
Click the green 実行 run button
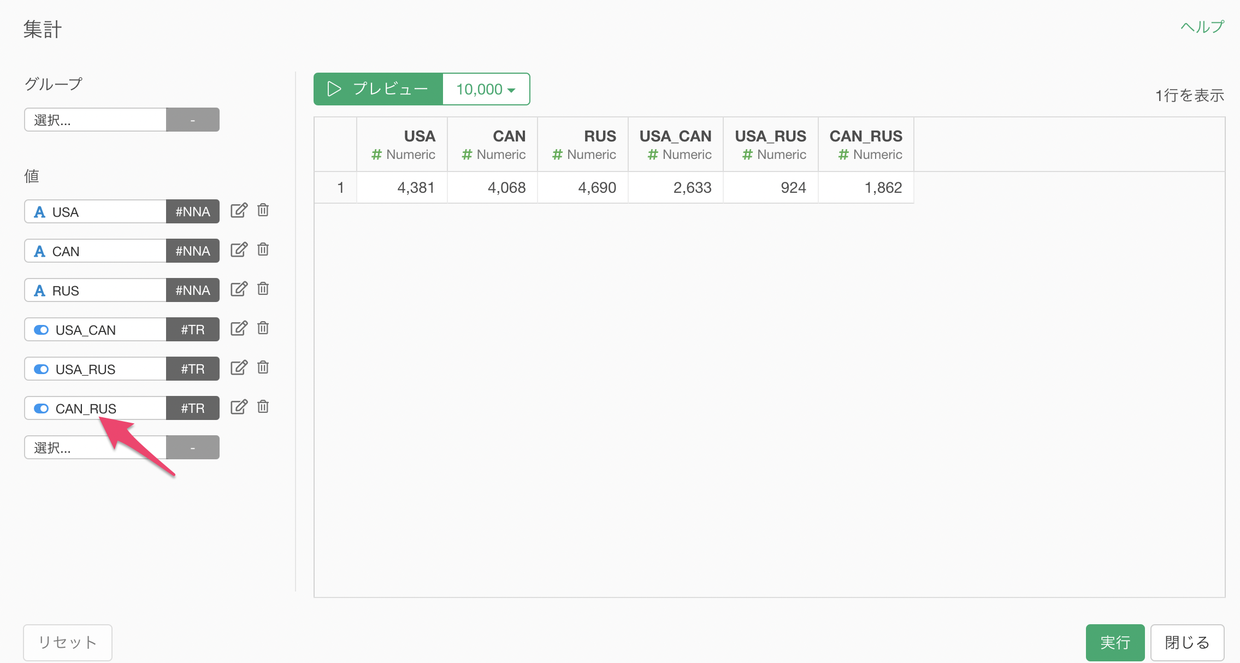pyautogui.click(x=1115, y=643)
